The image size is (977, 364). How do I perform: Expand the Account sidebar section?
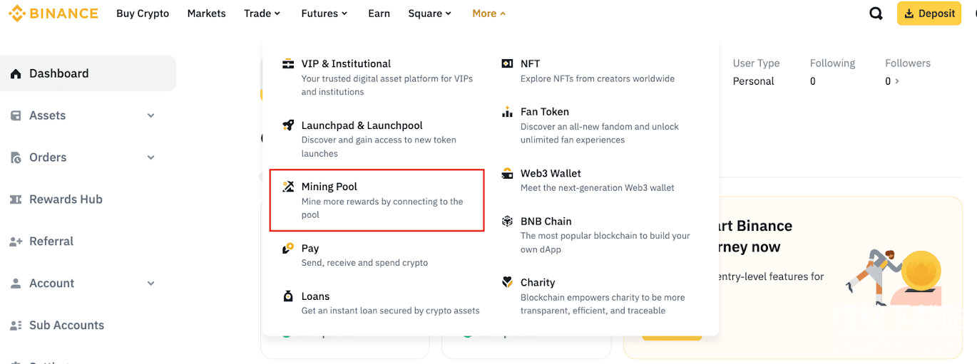click(x=150, y=284)
